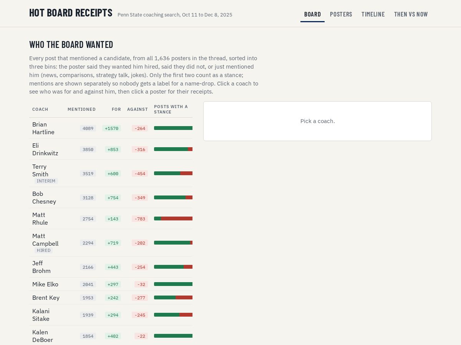Click Mike Elko's 2041 mentions count
Image resolution: width=461 pixels, height=345 pixels.
click(x=88, y=284)
